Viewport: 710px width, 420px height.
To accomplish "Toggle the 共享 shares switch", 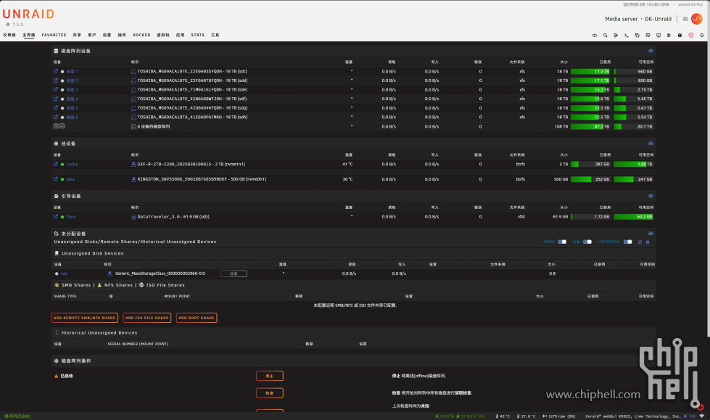I will click(587, 242).
